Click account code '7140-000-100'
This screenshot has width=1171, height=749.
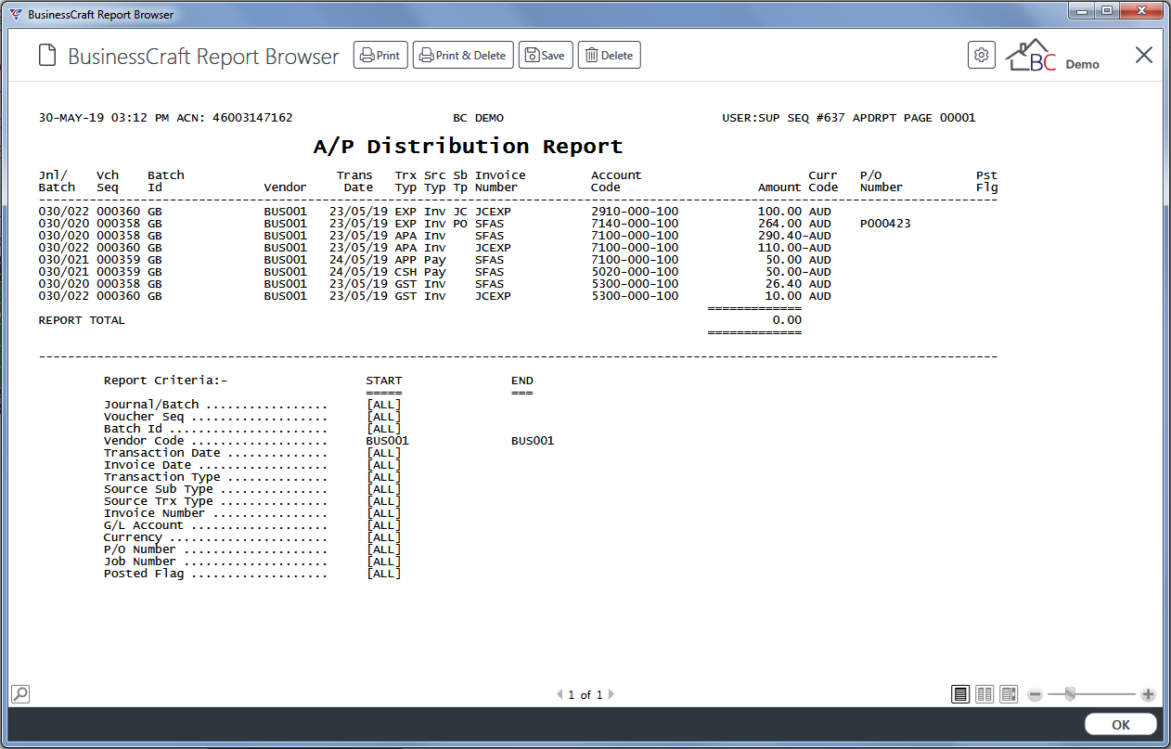(635, 224)
